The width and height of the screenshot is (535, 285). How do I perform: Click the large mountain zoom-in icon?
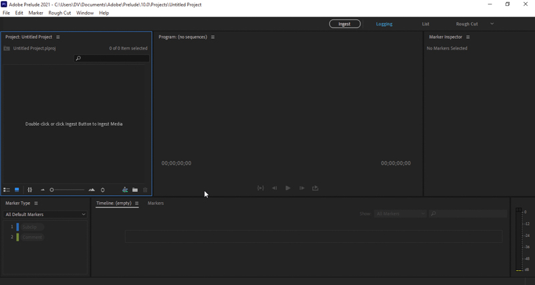click(92, 190)
